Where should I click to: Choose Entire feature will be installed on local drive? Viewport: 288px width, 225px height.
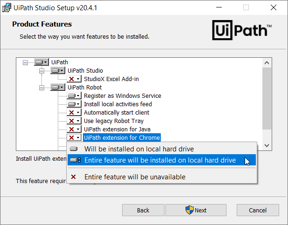(x=162, y=160)
